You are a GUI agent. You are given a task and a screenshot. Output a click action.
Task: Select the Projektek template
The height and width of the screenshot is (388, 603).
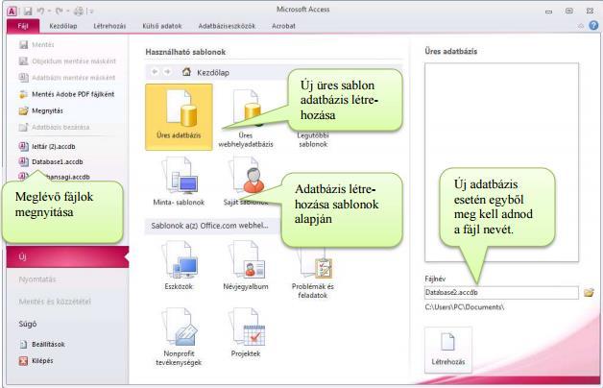coord(246,332)
